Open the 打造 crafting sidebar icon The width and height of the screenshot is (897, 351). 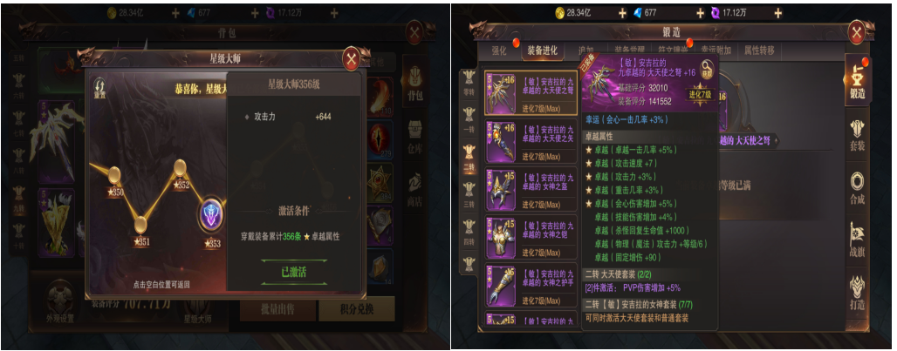(x=857, y=294)
